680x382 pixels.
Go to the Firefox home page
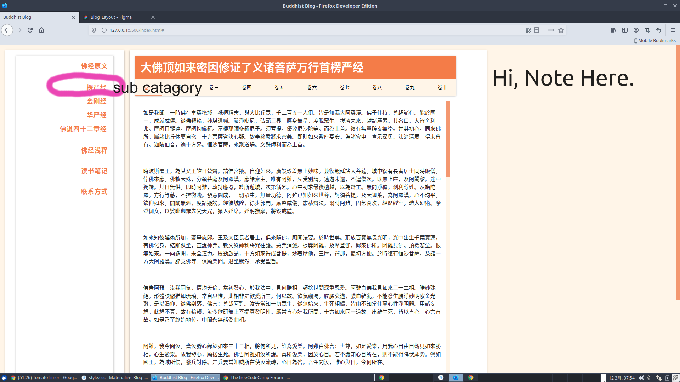click(x=41, y=30)
